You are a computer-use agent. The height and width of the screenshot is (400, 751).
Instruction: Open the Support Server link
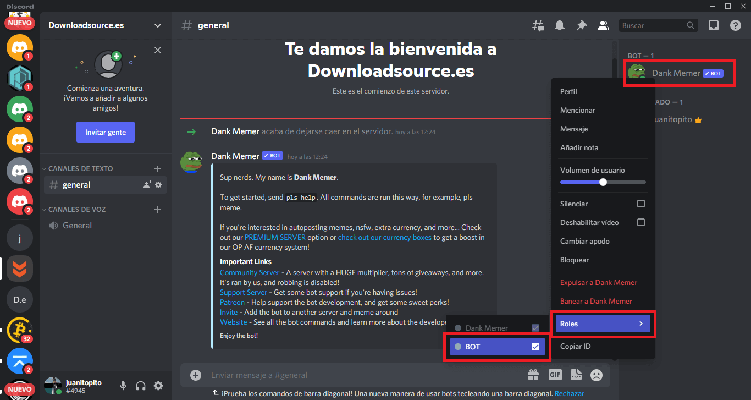pos(244,292)
